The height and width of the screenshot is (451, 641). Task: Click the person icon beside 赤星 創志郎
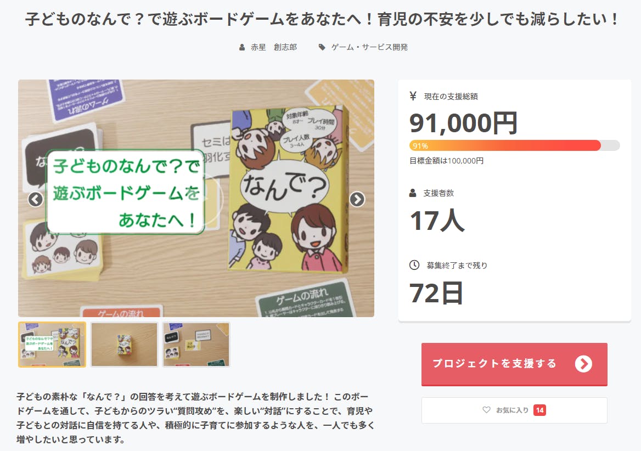(242, 47)
